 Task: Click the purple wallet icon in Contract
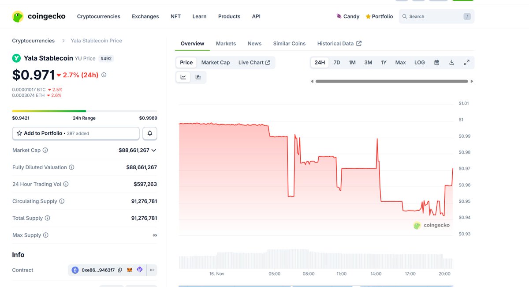pyautogui.click(x=140, y=270)
